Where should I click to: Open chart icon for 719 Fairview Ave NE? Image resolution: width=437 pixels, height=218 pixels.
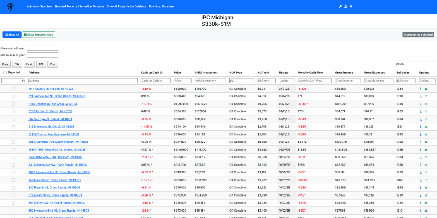click(x=426, y=96)
